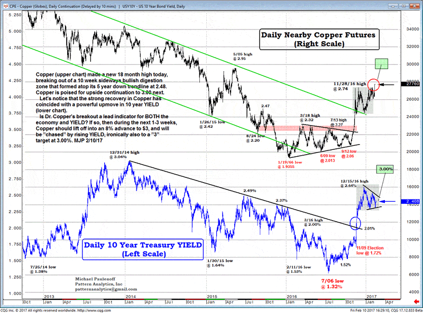Click the 12/31/14 high @ 3.04% annotation
Viewport: 423px width, 313px height.
pos(124,155)
